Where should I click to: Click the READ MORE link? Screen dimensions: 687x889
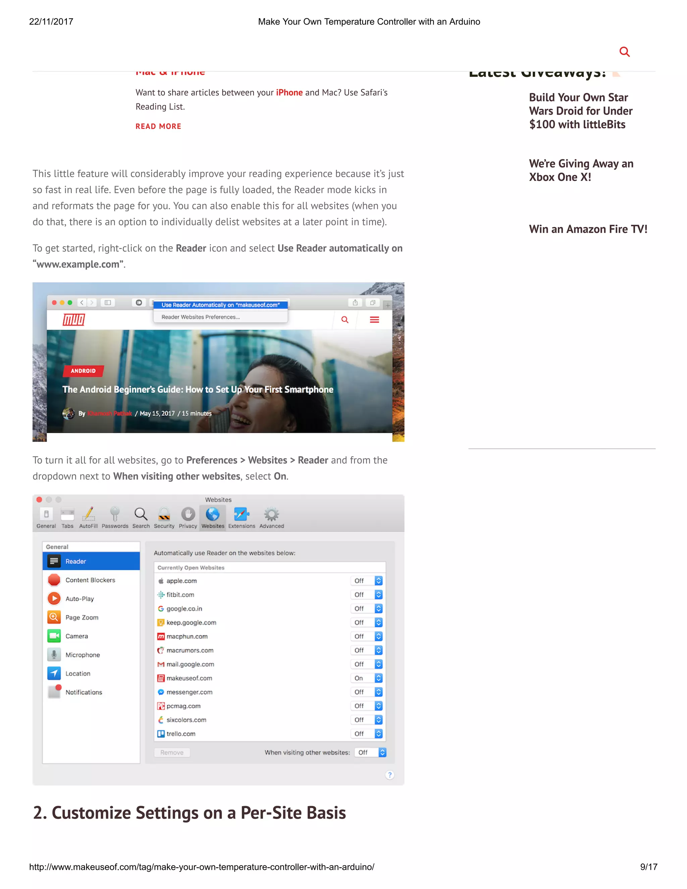tap(158, 126)
